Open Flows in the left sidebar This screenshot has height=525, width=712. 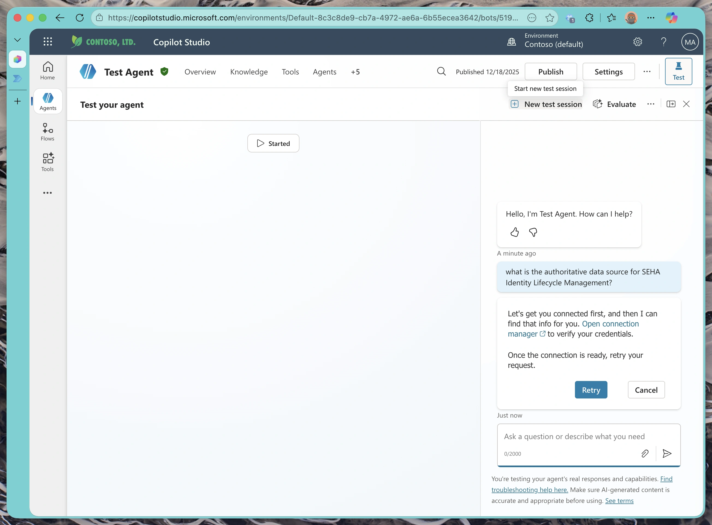[x=48, y=132]
